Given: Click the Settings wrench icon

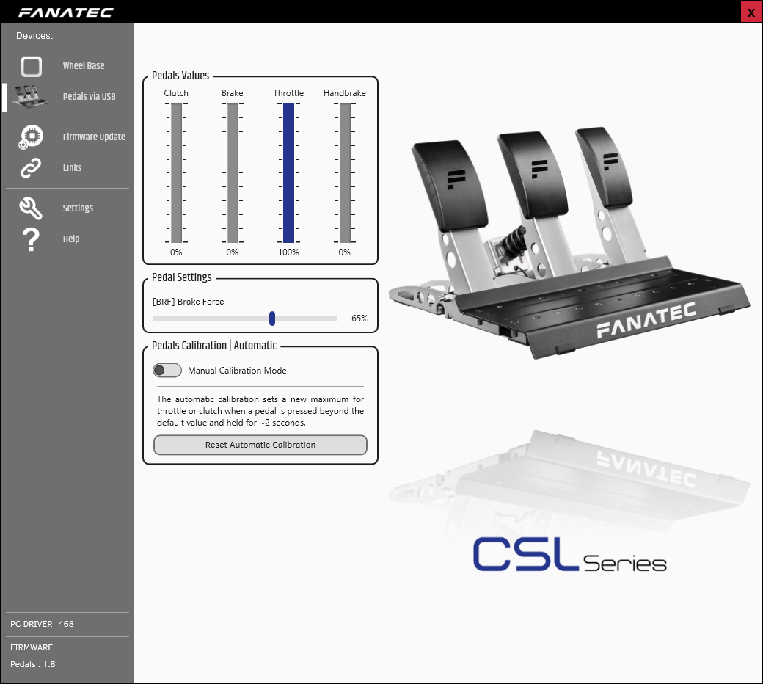Looking at the screenshot, I should [x=30, y=208].
